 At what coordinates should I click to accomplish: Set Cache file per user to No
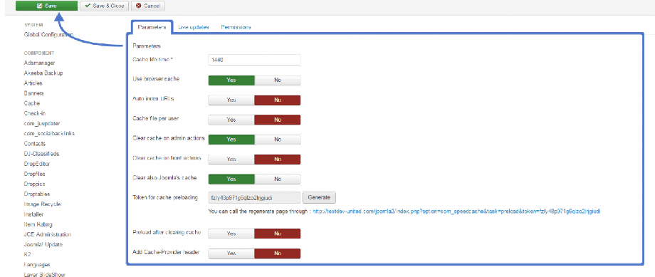click(x=278, y=120)
